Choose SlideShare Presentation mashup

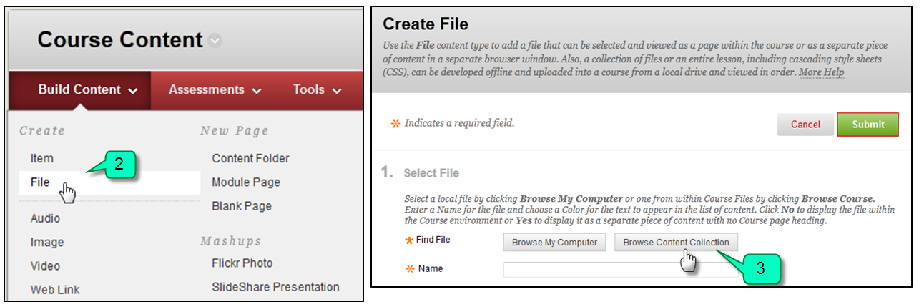click(x=275, y=287)
